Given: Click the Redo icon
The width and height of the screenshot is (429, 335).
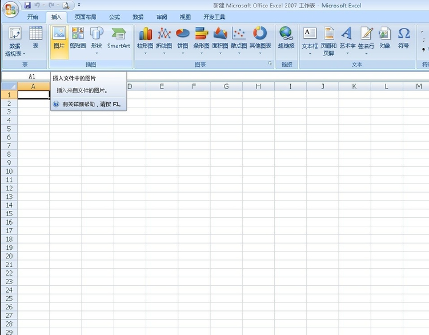Looking at the screenshot, I should [51, 5].
